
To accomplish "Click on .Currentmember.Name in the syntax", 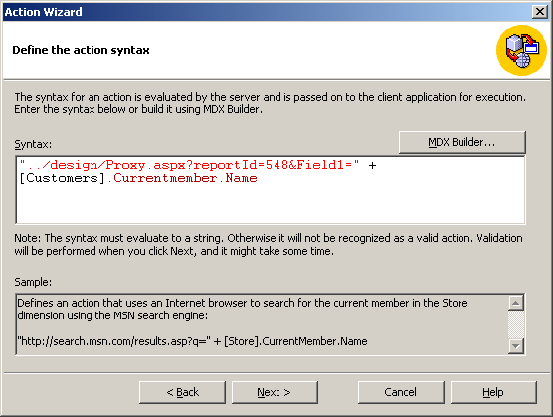I will click(182, 178).
